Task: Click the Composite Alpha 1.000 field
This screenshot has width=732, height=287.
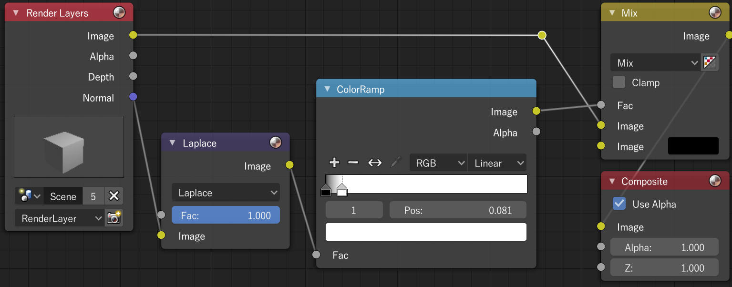Action: [664, 247]
